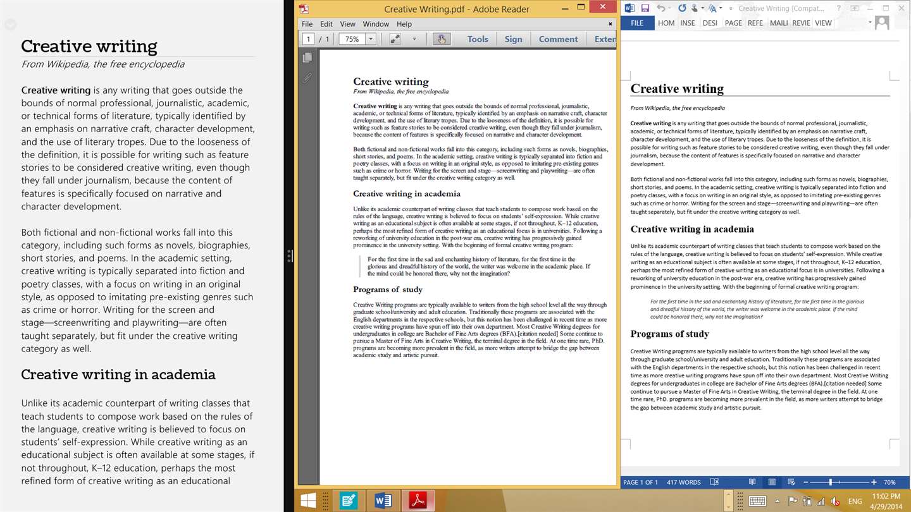The height and width of the screenshot is (512, 911).
Task: Open text styles dropdown arrow in Word
Action: [721, 9]
